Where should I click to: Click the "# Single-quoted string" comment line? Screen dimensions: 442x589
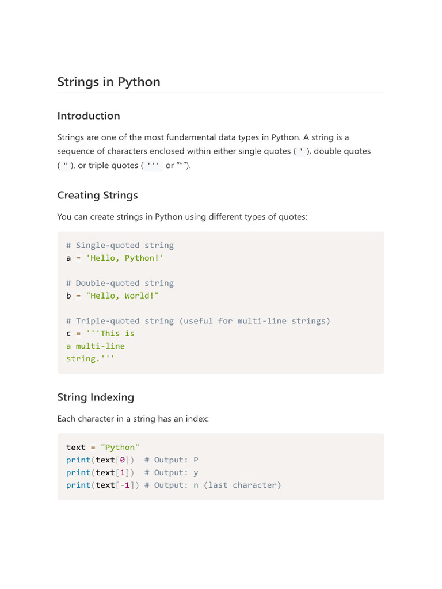[120, 245]
